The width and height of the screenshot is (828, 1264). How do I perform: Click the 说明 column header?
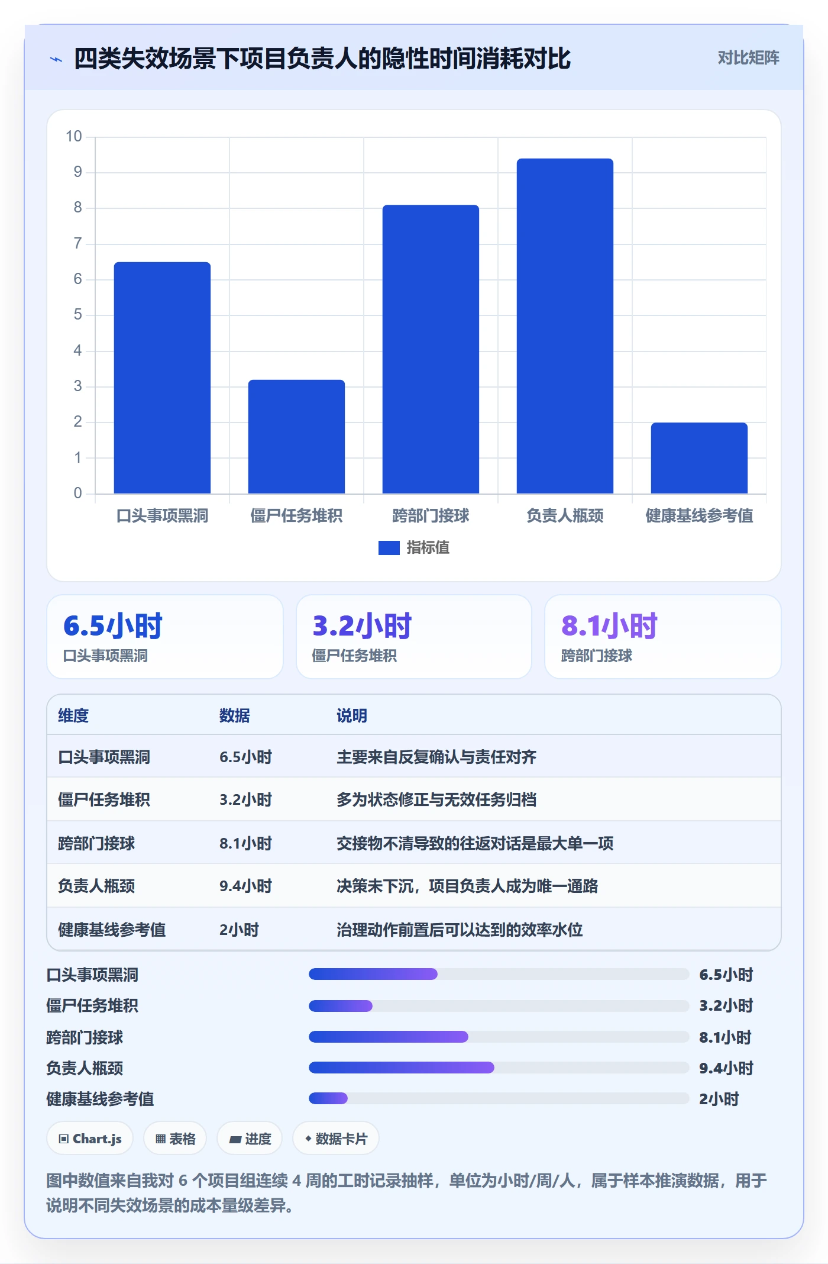(352, 716)
